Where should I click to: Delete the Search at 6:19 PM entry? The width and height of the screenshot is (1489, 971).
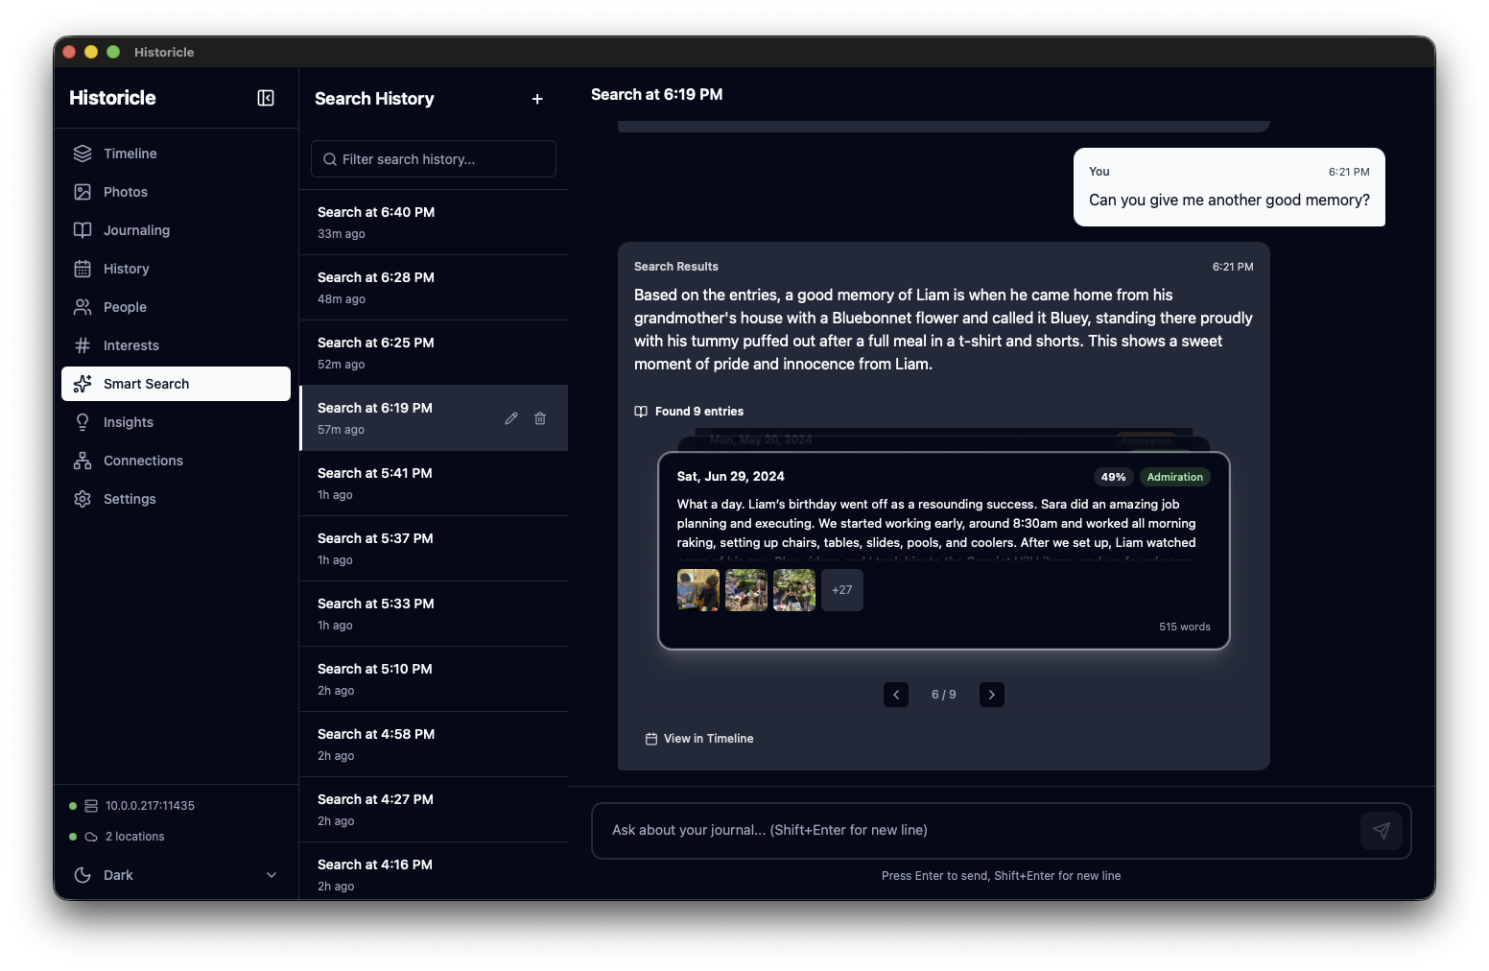(540, 418)
